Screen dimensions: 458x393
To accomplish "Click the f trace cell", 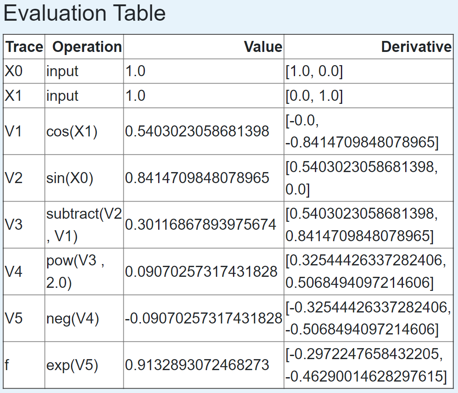I will (x=24, y=365).
